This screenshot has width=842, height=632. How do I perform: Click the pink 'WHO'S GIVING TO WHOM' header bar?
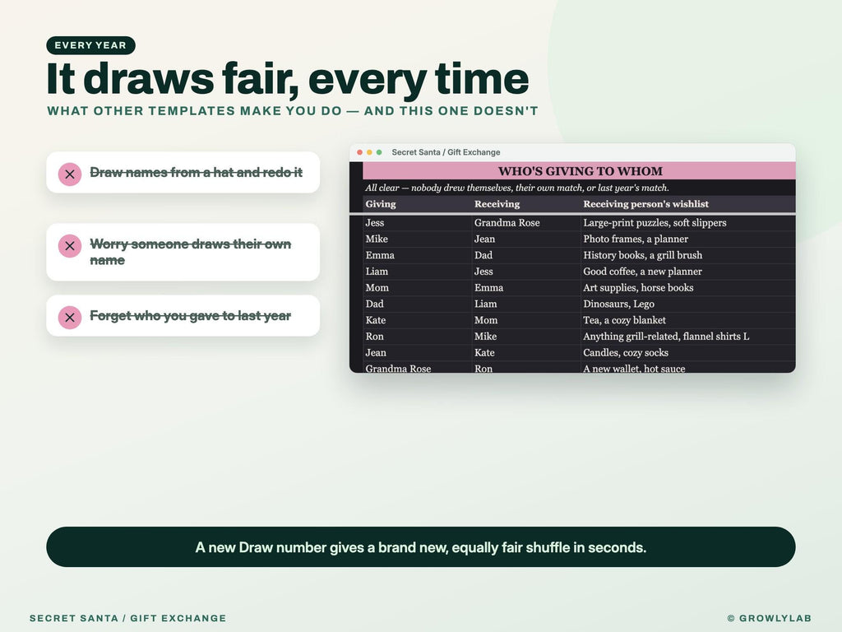pos(580,171)
